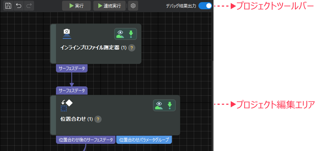Click green download arrow on 位置合わせ step
Viewport: 319px width, 151px height.
tap(170, 105)
